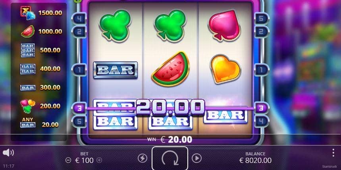Increase the bet with plus button
The height and width of the screenshot is (170, 341).
tap(99, 160)
